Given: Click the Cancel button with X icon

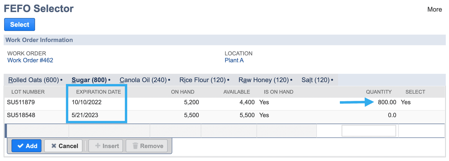Looking at the screenshot, I should click(x=63, y=146).
